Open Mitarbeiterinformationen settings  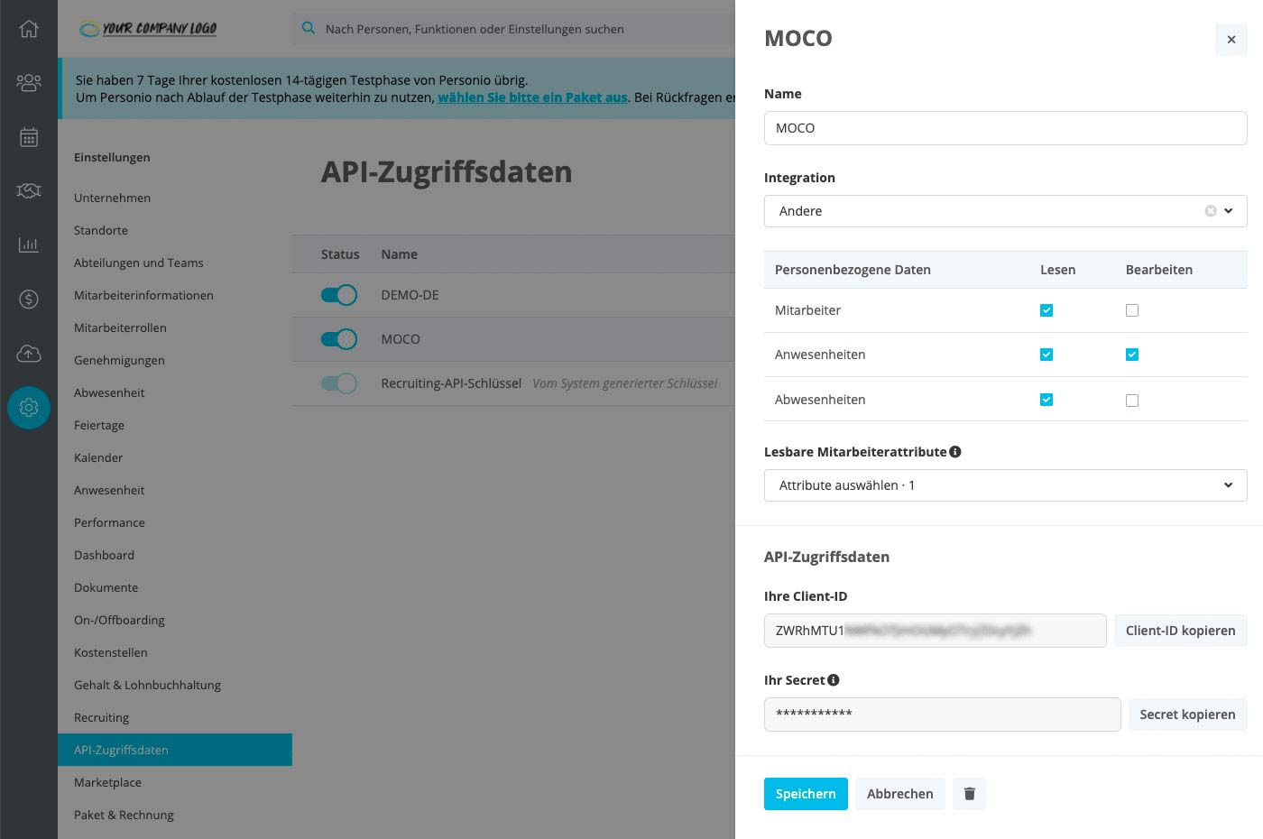143,295
